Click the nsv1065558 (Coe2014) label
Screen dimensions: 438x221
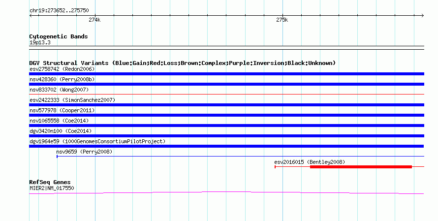pos(59,121)
